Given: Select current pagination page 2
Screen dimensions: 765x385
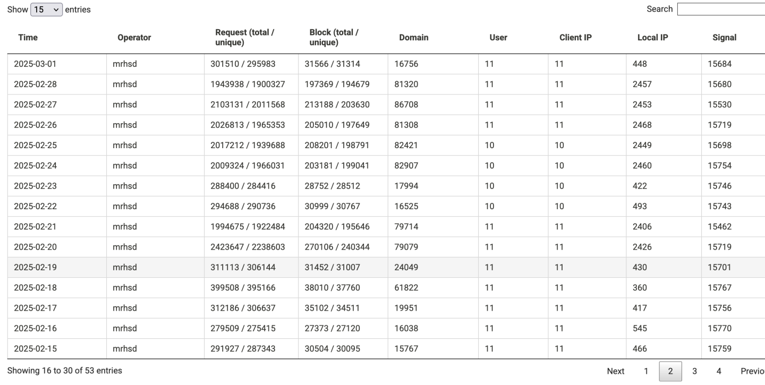Looking at the screenshot, I should [670, 371].
